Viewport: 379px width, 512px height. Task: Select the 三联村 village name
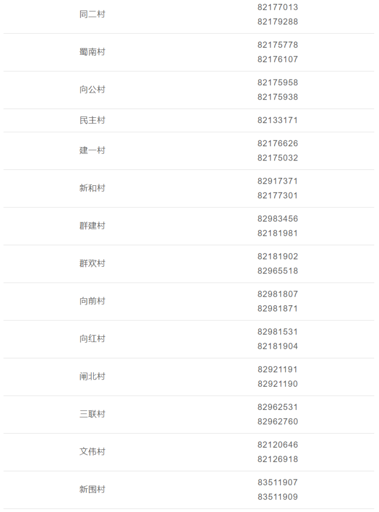point(92,414)
